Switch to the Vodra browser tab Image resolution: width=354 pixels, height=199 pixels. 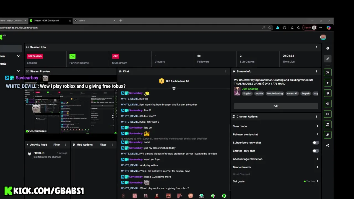pos(94,20)
